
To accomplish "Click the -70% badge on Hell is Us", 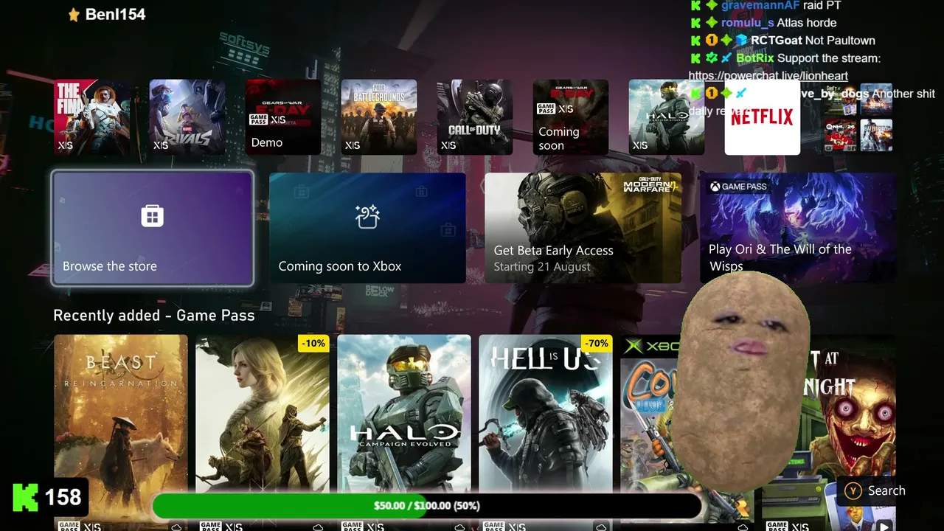I will coord(596,343).
